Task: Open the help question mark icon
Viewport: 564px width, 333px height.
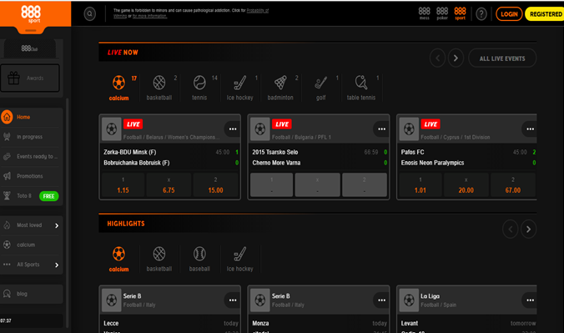Action: tap(481, 14)
